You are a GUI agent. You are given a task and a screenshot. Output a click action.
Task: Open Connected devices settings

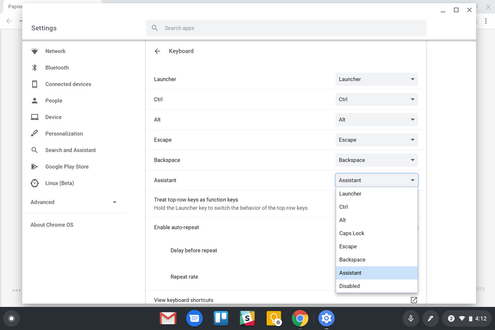point(68,84)
